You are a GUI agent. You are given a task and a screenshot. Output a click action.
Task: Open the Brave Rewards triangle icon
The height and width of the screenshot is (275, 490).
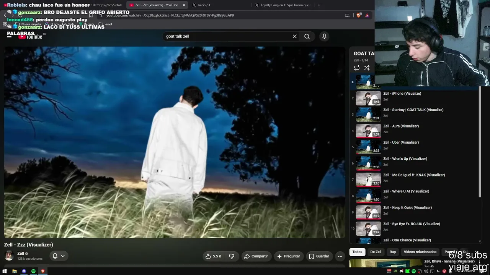[367, 15]
